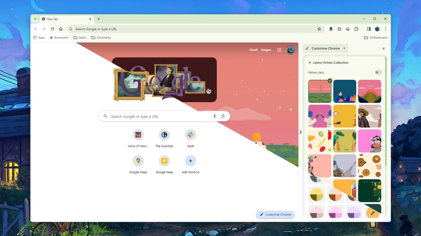421x236 pixels.
Task: Open the Voice of Haro... shortcut
Action: 138,138
